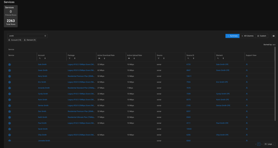This screenshot has height=148, width=278.
Task: Toggle the Account (18) search scope
Action: coord(15,40)
